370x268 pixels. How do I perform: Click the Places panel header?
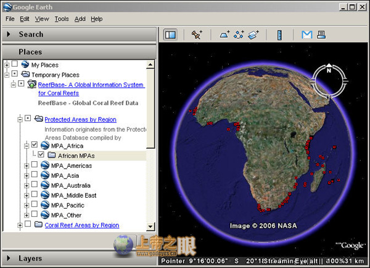[80, 52]
